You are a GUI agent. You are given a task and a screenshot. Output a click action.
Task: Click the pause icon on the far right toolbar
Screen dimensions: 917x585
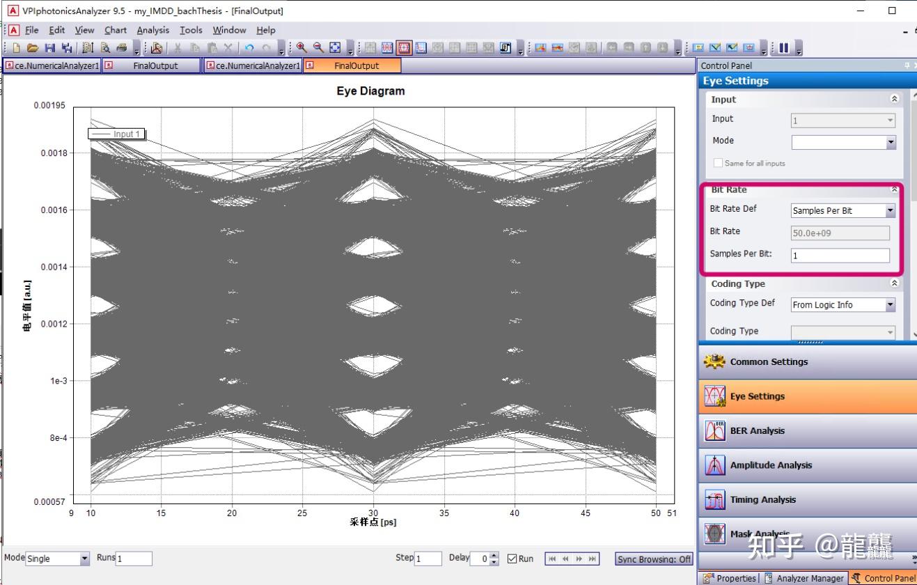[783, 47]
